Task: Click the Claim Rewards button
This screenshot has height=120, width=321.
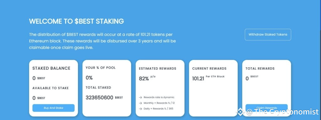Action: click(266, 108)
